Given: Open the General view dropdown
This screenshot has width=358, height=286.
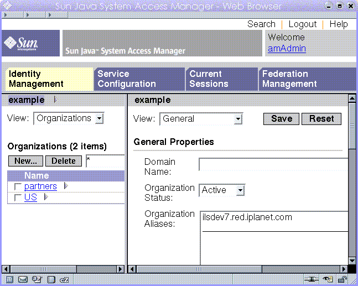Looking at the screenshot, I should pyautogui.click(x=201, y=119).
